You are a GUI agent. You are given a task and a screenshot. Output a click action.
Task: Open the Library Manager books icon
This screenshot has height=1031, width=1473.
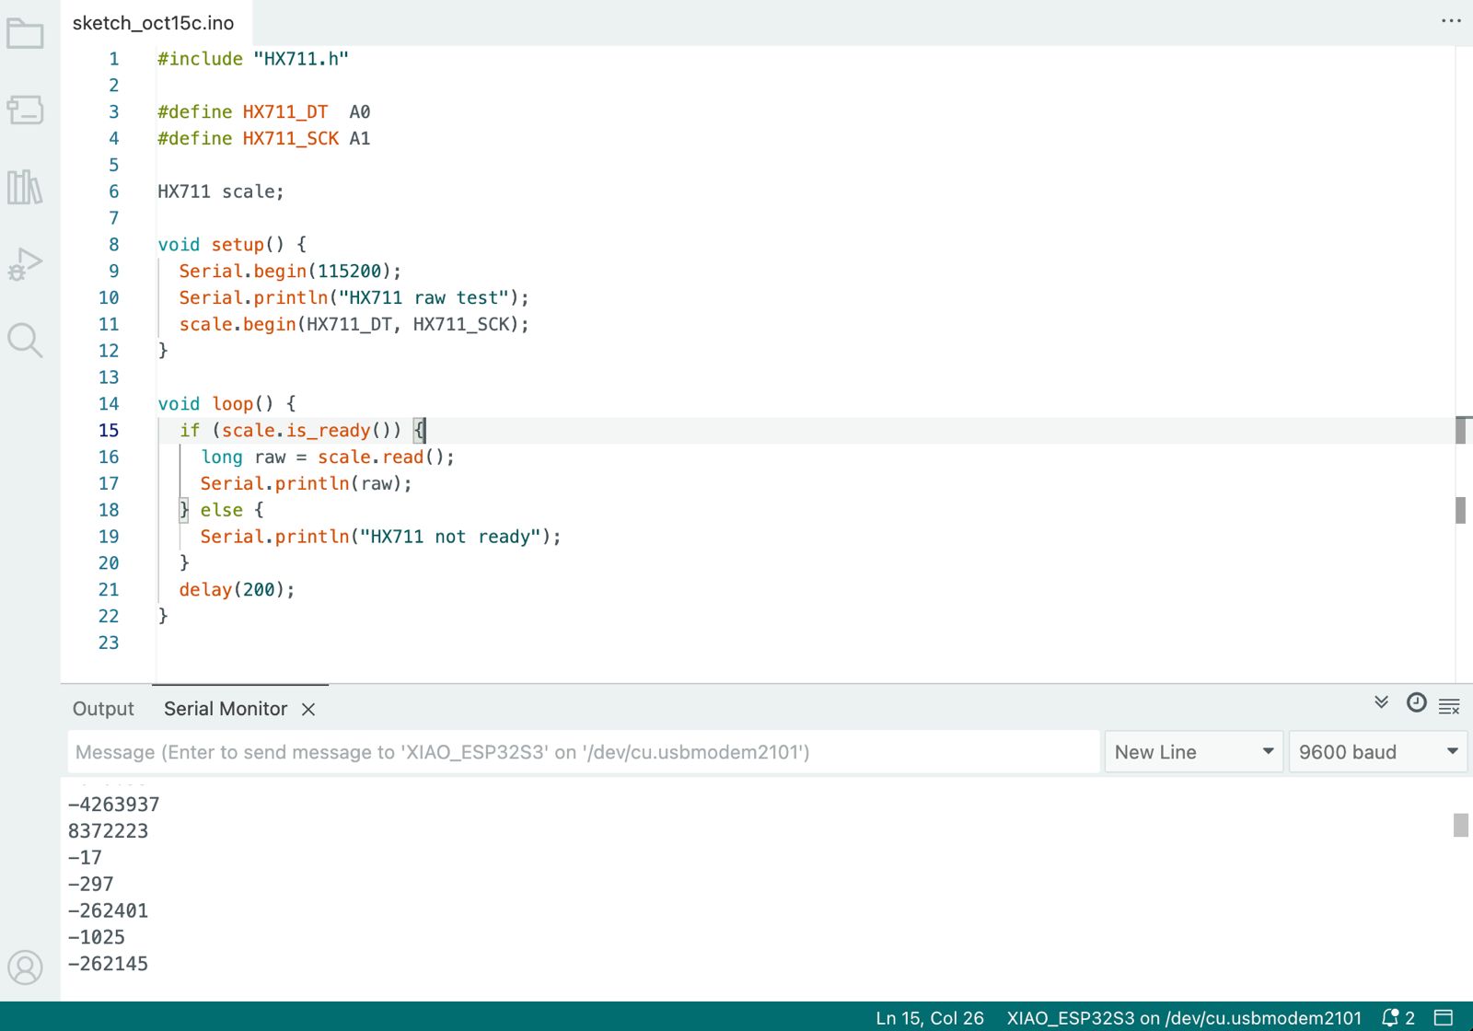coord(25,188)
